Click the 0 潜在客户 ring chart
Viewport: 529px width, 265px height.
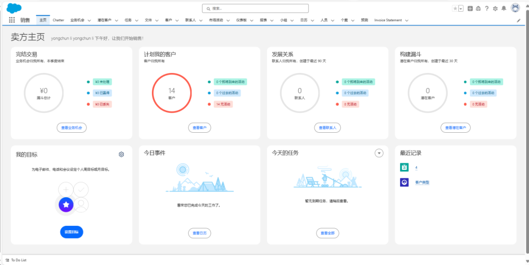[428, 93]
